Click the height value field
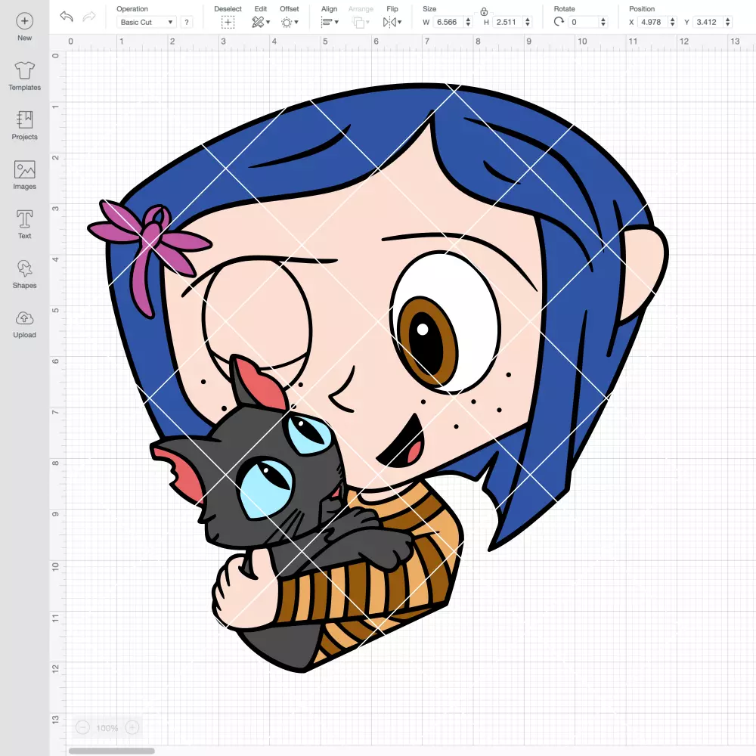 pos(508,22)
